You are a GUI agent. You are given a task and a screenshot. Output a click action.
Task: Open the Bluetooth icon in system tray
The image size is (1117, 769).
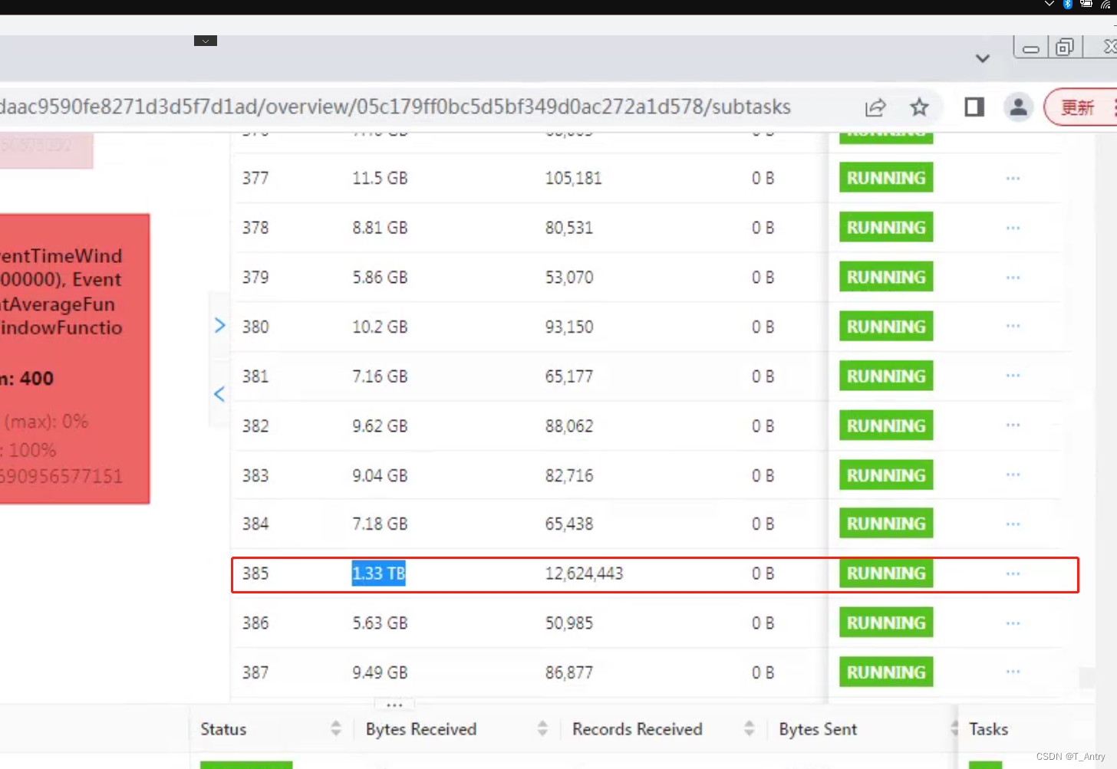(1068, 5)
